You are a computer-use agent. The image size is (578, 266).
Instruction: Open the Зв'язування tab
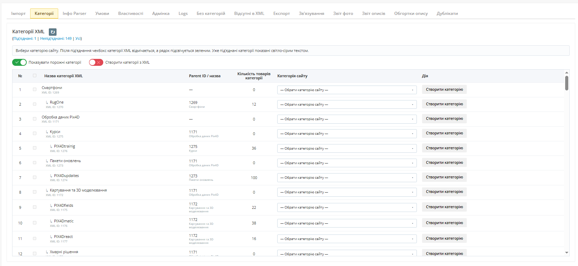tap(312, 14)
